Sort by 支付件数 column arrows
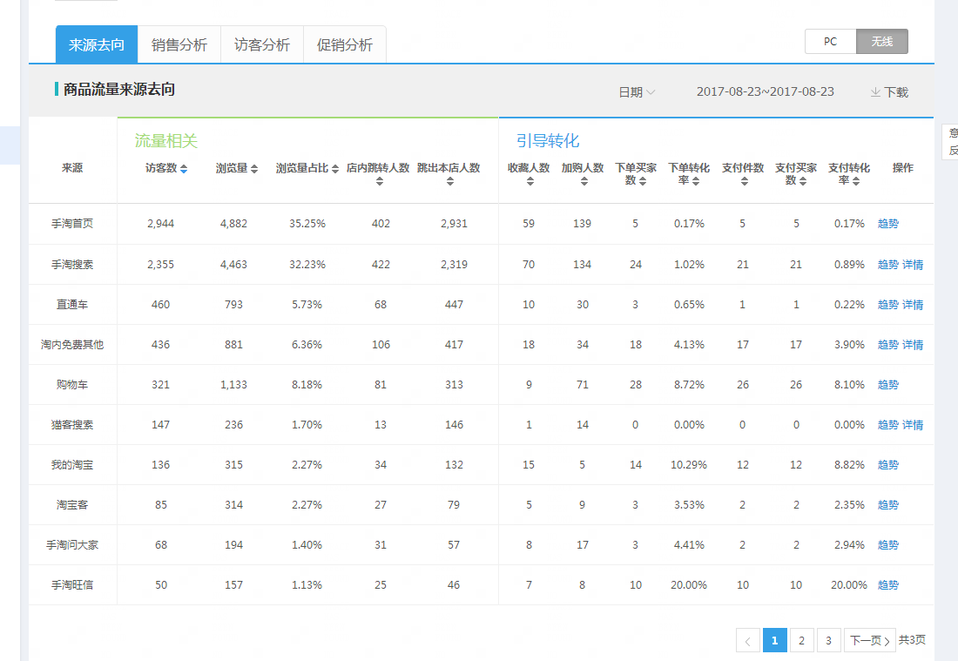This screenshot has width=958, height=661. (744, 181)
